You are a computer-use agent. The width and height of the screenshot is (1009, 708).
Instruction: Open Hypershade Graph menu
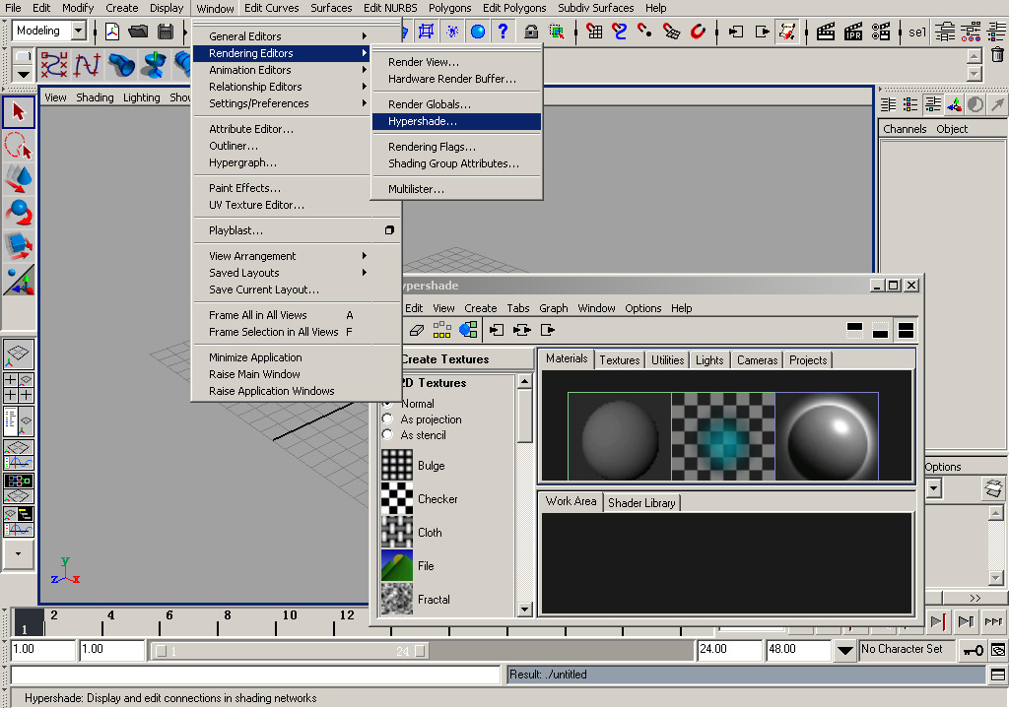click(554, 308)
